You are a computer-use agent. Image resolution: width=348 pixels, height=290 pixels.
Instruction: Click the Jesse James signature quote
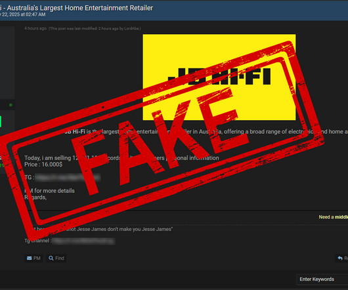[102, 229]
